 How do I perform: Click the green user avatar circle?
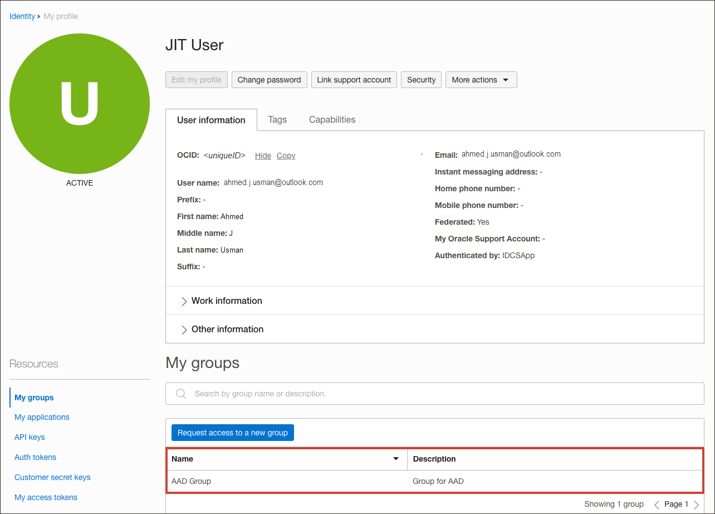(x=80, y=103)
